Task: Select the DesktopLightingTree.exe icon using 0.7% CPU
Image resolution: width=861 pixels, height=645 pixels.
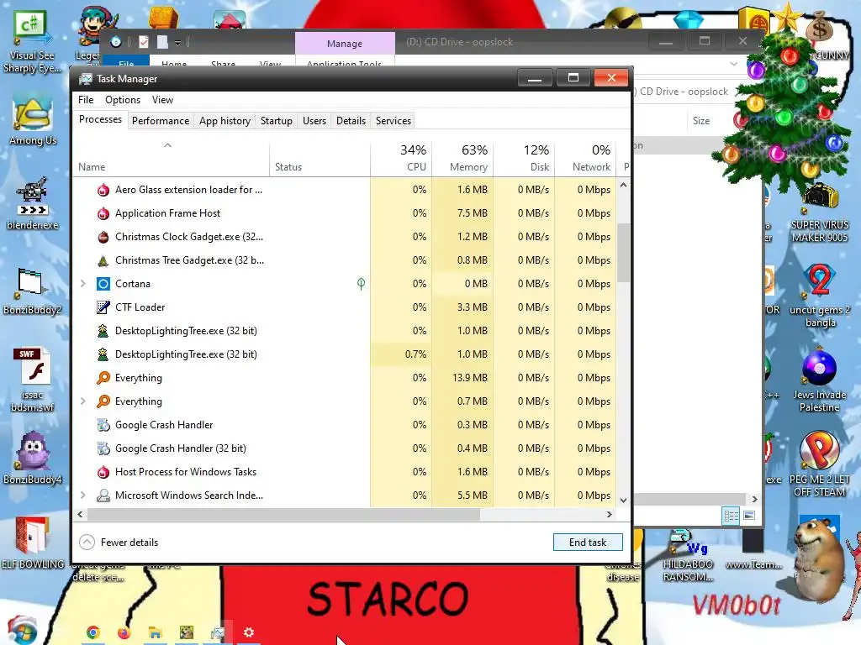Action: [x=103, y=354]
